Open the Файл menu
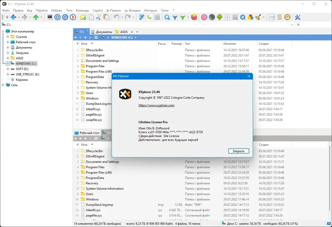This screenshot has height=227, width=332. click(6, 10)
